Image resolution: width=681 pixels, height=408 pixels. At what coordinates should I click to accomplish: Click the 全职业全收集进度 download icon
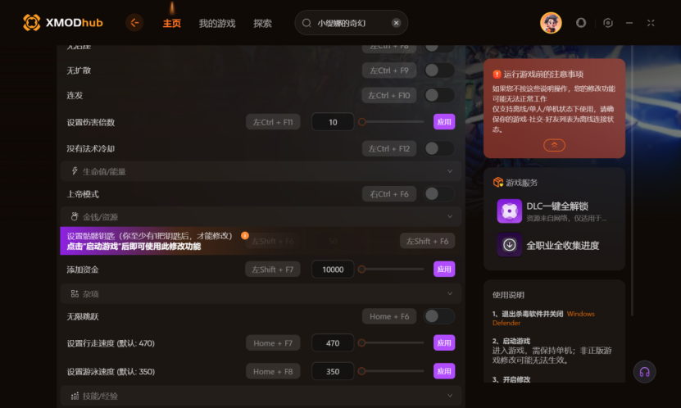(x=510, y=245)
